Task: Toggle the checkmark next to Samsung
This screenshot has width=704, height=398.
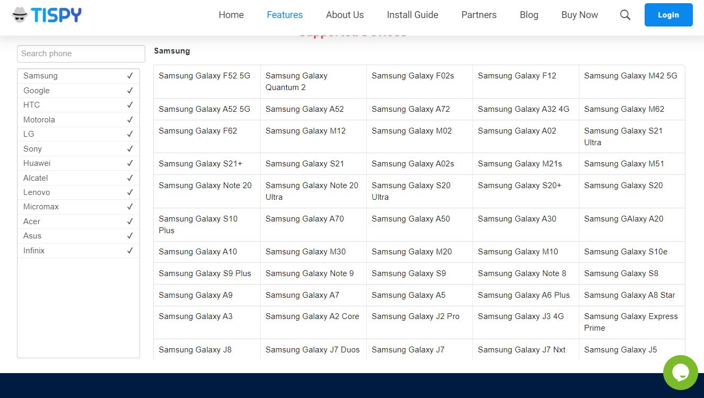Action: pyautogui.click(x=130, y=76)
